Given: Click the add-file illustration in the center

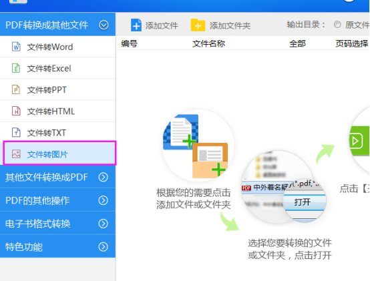Looking at the screenshot, I should (198, 146).
